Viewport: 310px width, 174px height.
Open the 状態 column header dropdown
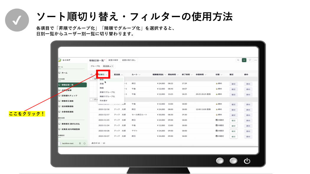click(x=221, y=75)
